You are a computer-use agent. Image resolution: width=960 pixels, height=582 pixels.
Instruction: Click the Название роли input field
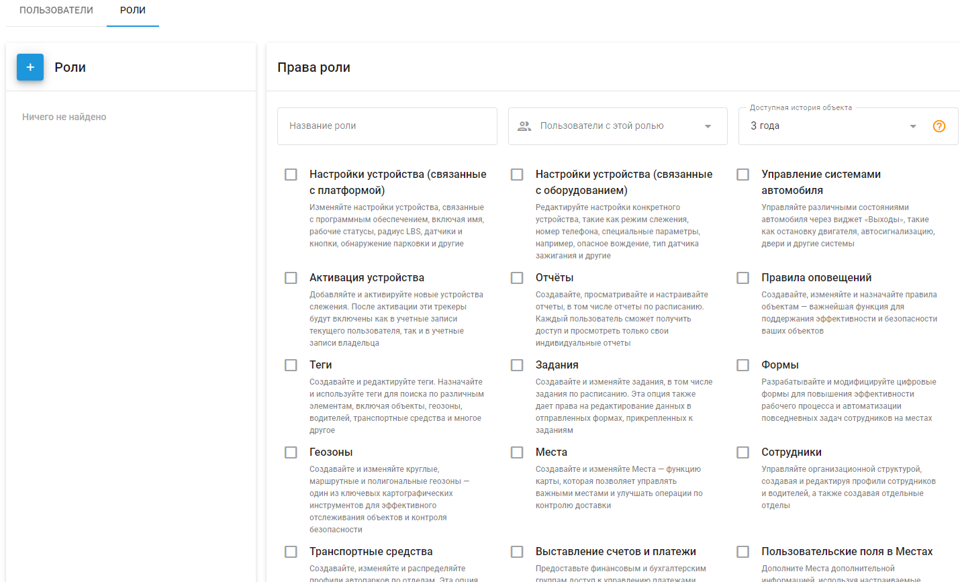coord(387,126)
